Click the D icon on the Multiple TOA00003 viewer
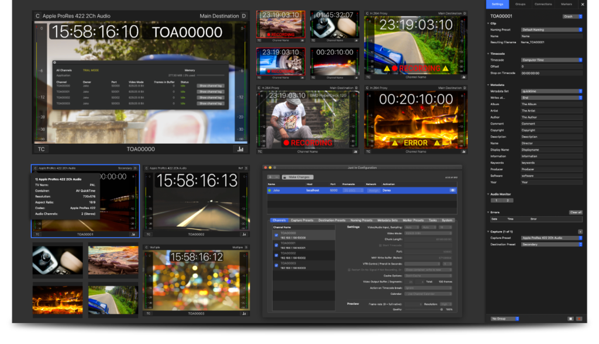The height and width of the screenshot is (344, 599). tap(246, 247)
